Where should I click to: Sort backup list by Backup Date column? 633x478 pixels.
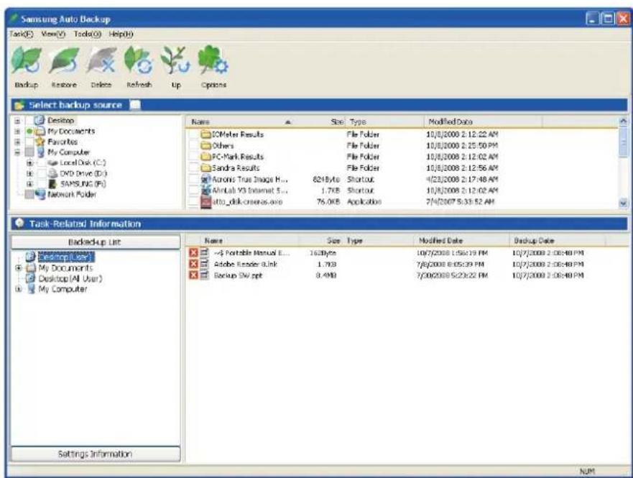[557, 241]
